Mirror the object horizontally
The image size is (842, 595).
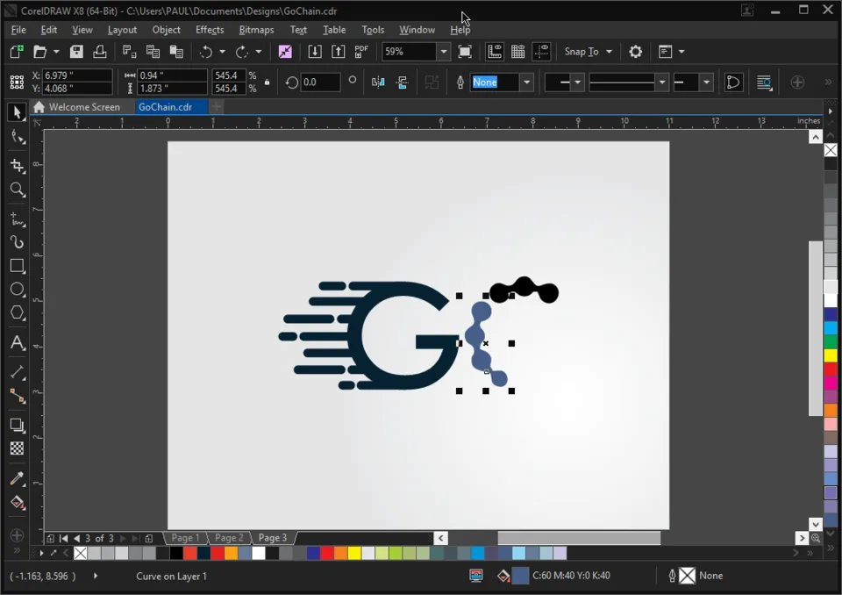click(x=378, y=82)
